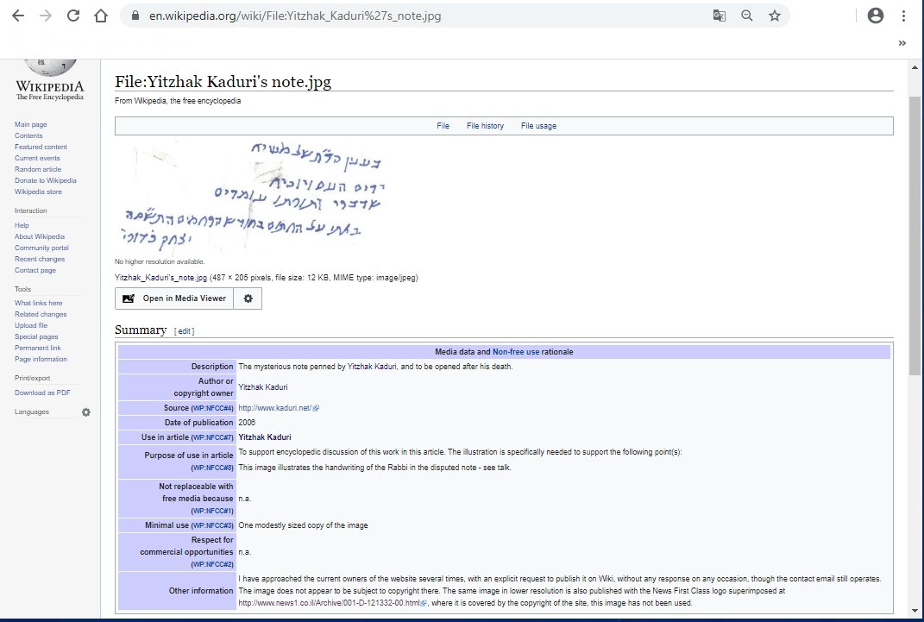Bookmark this page with the star icon
Image resolution: width=924 pixels, height=622 pixels.
pos(774,15)
